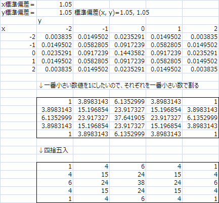Select the ↓四捨五入 note cell

[55, 150]
